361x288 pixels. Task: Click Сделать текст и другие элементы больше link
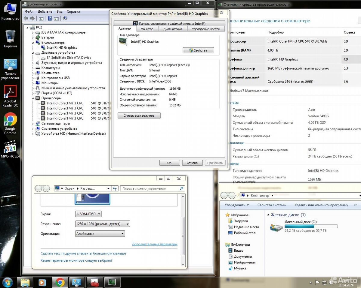pyautogui.click(x=83, y=253)
